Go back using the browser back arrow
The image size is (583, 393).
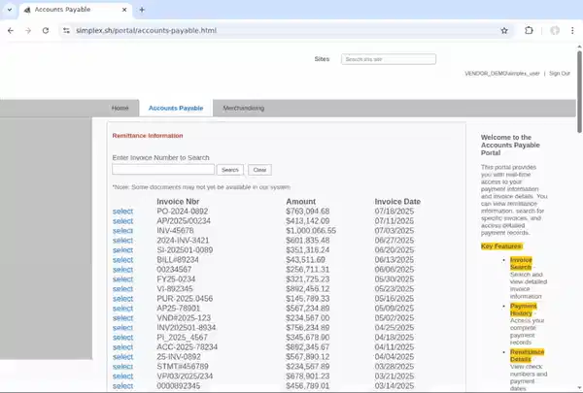[11, 30]
